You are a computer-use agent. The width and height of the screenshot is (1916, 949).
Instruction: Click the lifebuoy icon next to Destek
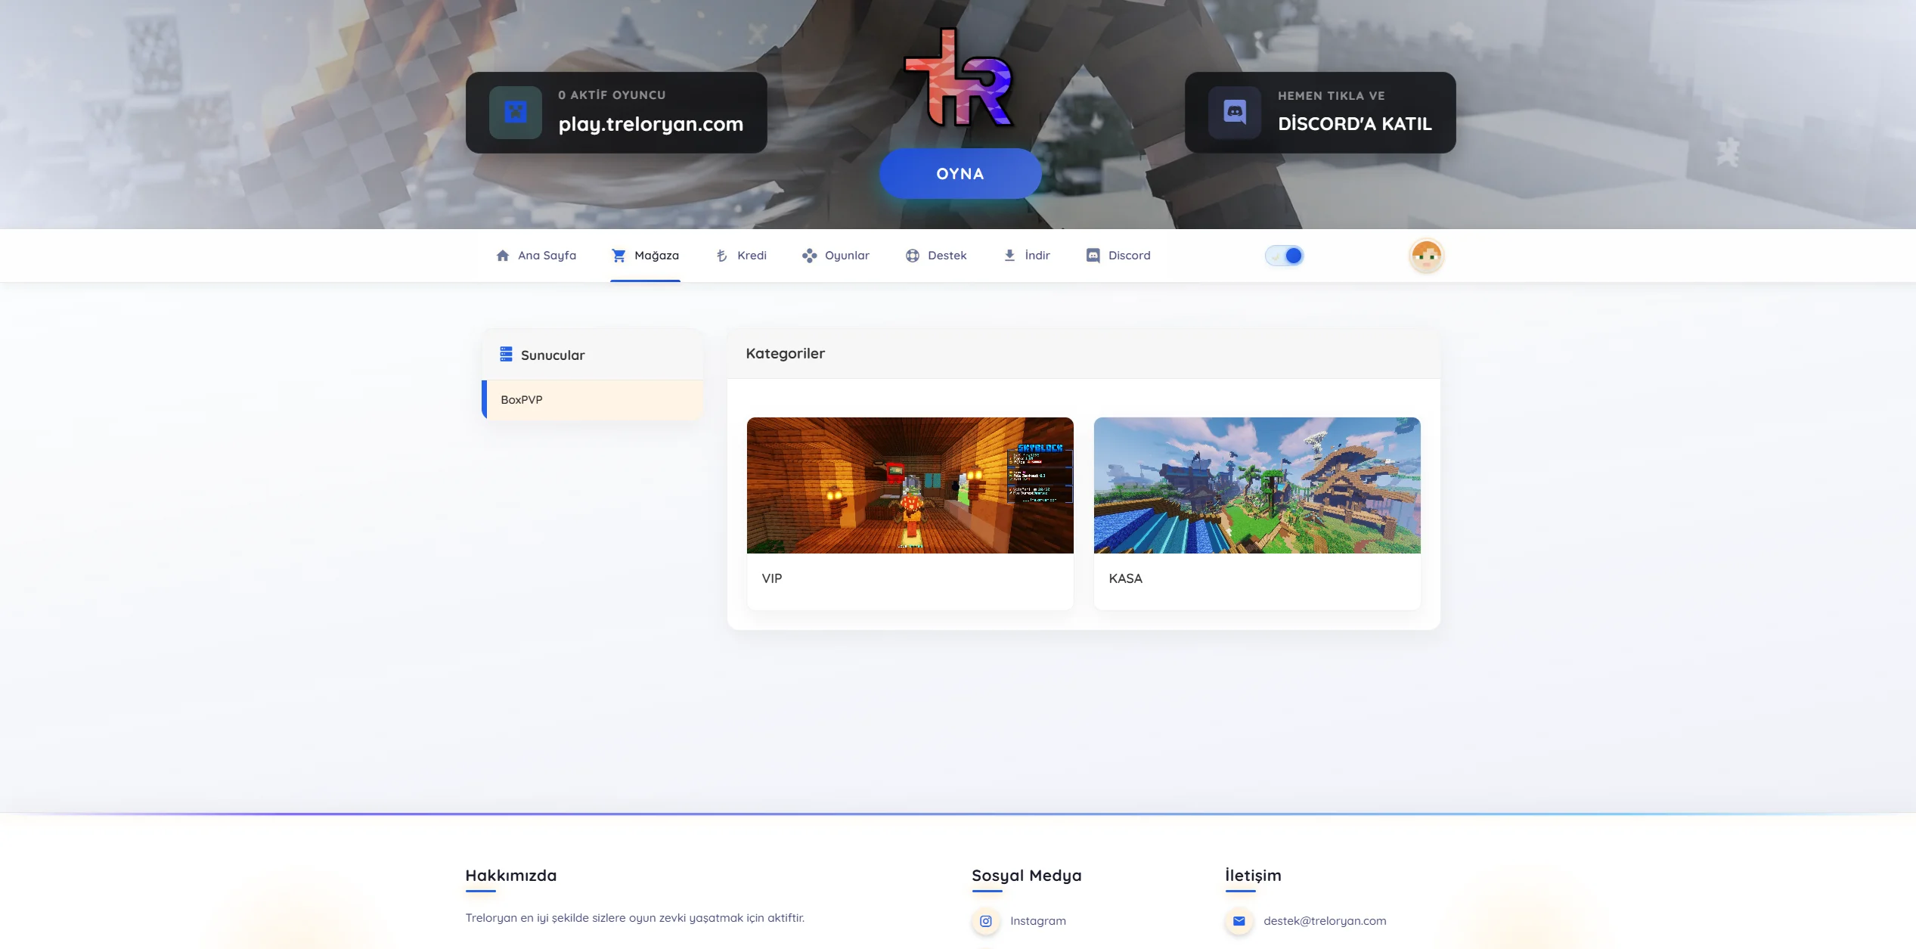[x=913, y=256]
